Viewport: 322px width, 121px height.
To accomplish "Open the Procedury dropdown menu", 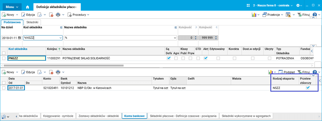I will (78, 15).
